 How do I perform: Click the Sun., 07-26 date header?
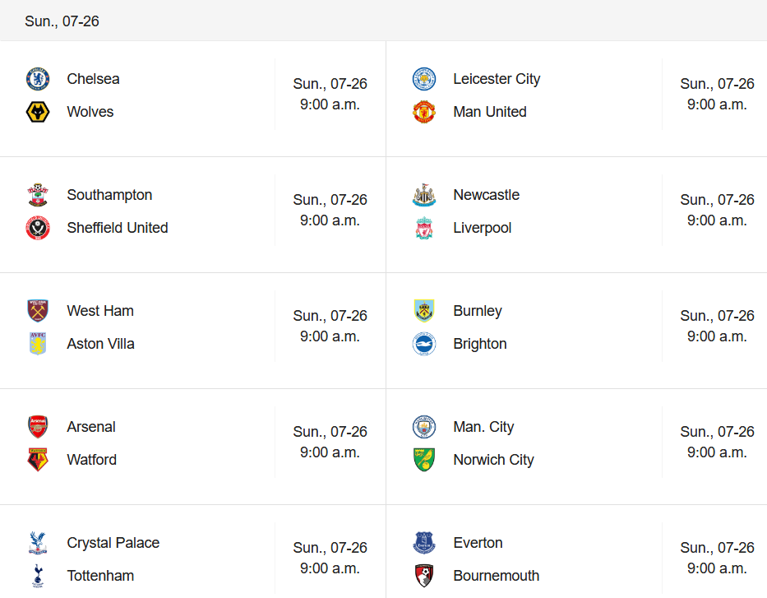[x=62, y=21]
